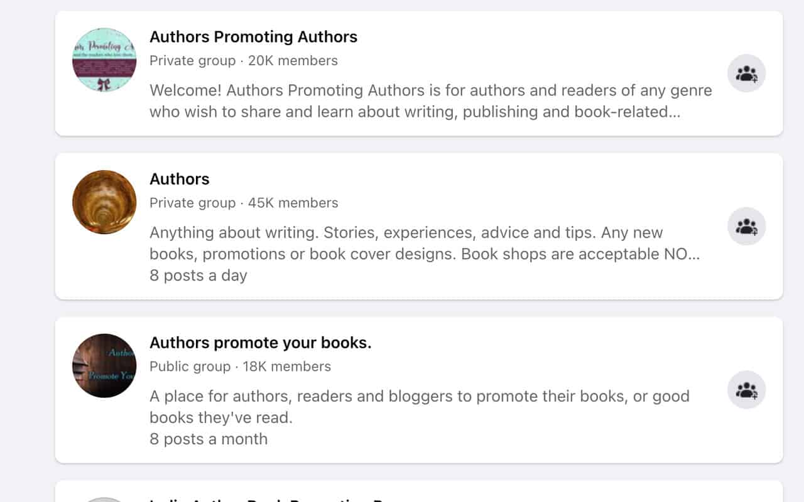The image size is (804, 502).
Task: Click 'Public group' label with 18K members
Action: click(190, 366)
